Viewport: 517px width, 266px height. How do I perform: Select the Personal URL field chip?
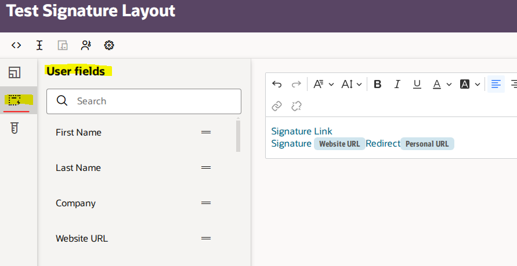[x=427, y=144]
